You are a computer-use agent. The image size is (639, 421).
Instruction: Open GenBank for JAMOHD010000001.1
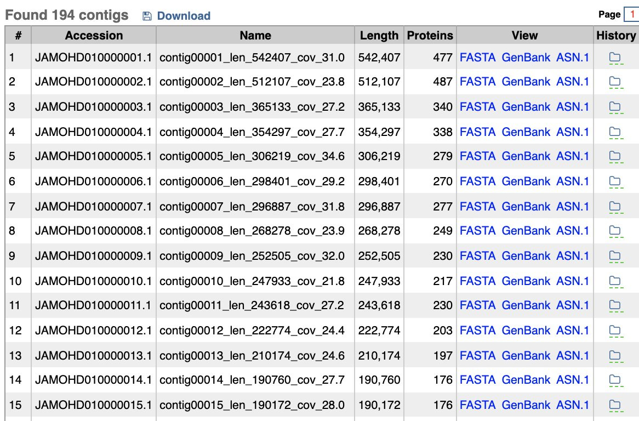pyautogui.click(x=526, y=58)
